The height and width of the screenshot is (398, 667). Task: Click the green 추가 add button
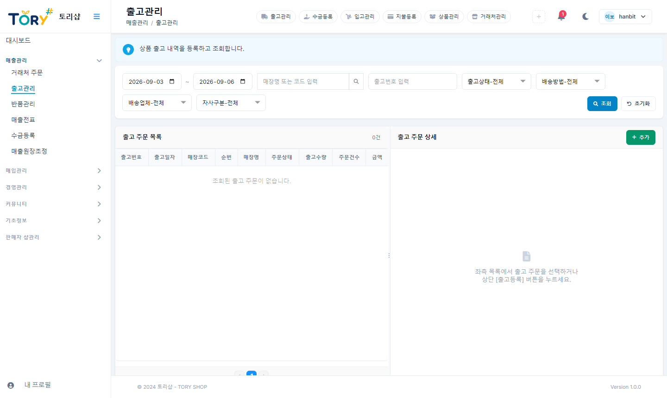click(641, 137)
